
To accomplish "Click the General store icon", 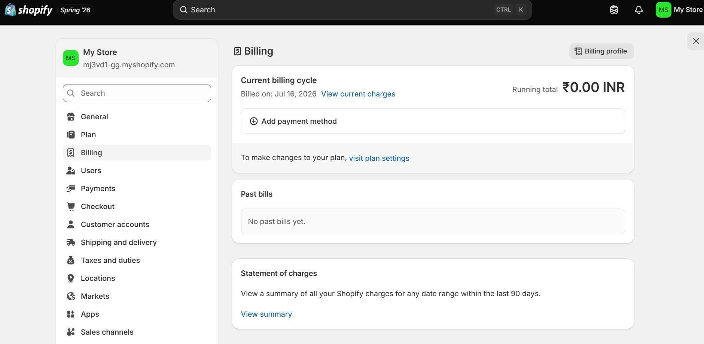I will click(71, 117).
